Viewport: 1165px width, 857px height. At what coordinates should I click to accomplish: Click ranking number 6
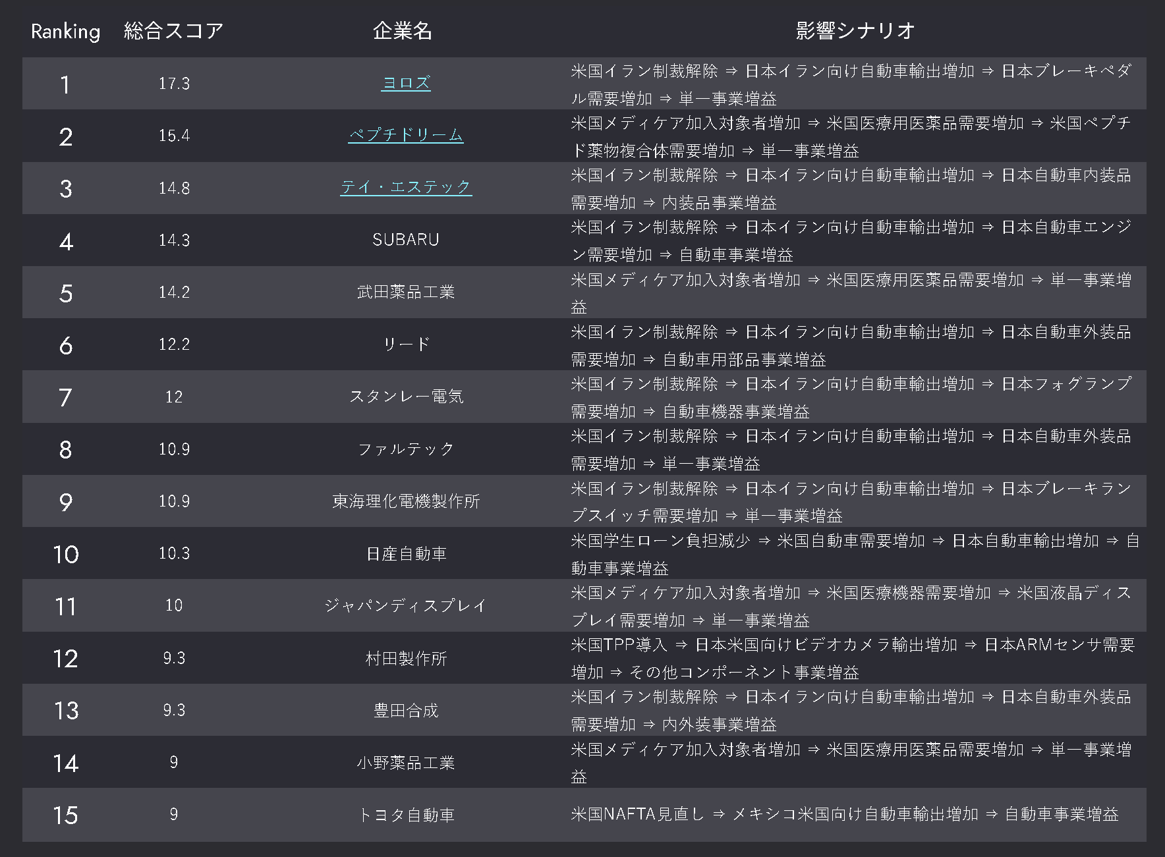(65, 345)
